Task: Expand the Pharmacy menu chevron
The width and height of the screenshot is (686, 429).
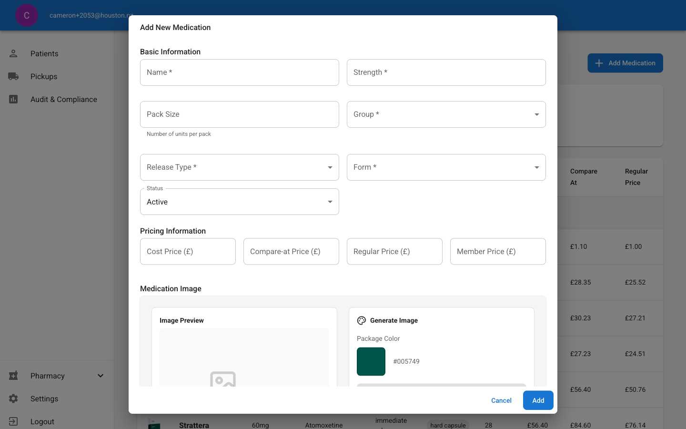Action: [101, 376]
